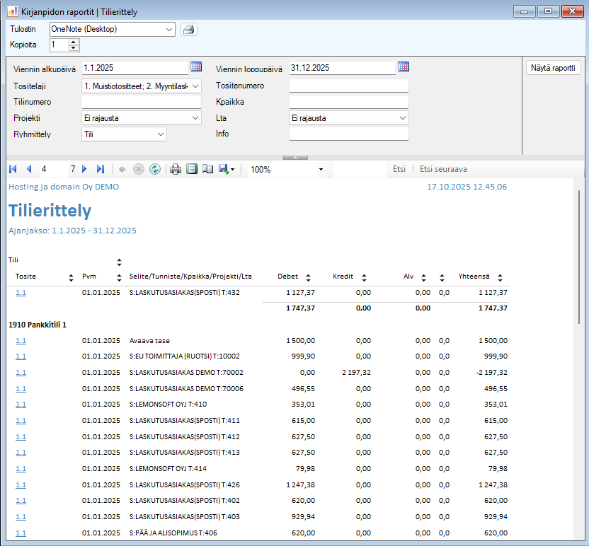
Task: Open the export save dropdown
Action: [x=227, y=170]
